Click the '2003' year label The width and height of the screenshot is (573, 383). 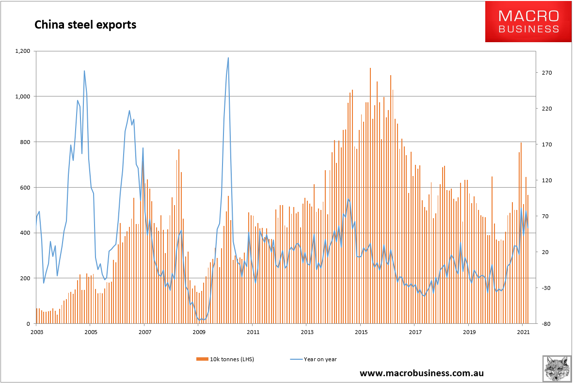click(37, 332)
